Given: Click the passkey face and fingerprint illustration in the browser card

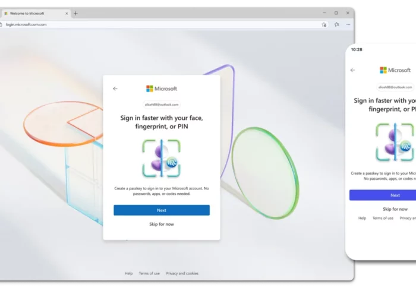Looking at the screenshot, I should click(161, 158).
